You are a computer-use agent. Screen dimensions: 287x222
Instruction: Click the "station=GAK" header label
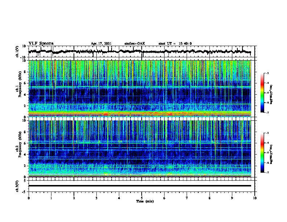tap(135, 44)
